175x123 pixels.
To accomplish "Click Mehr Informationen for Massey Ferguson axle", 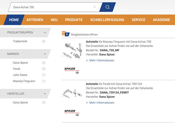I will [101, 60].
